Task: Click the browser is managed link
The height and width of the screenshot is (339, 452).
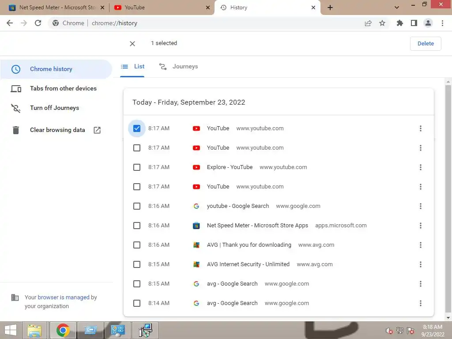Action: pyautogui.click(x=64, y=297)
